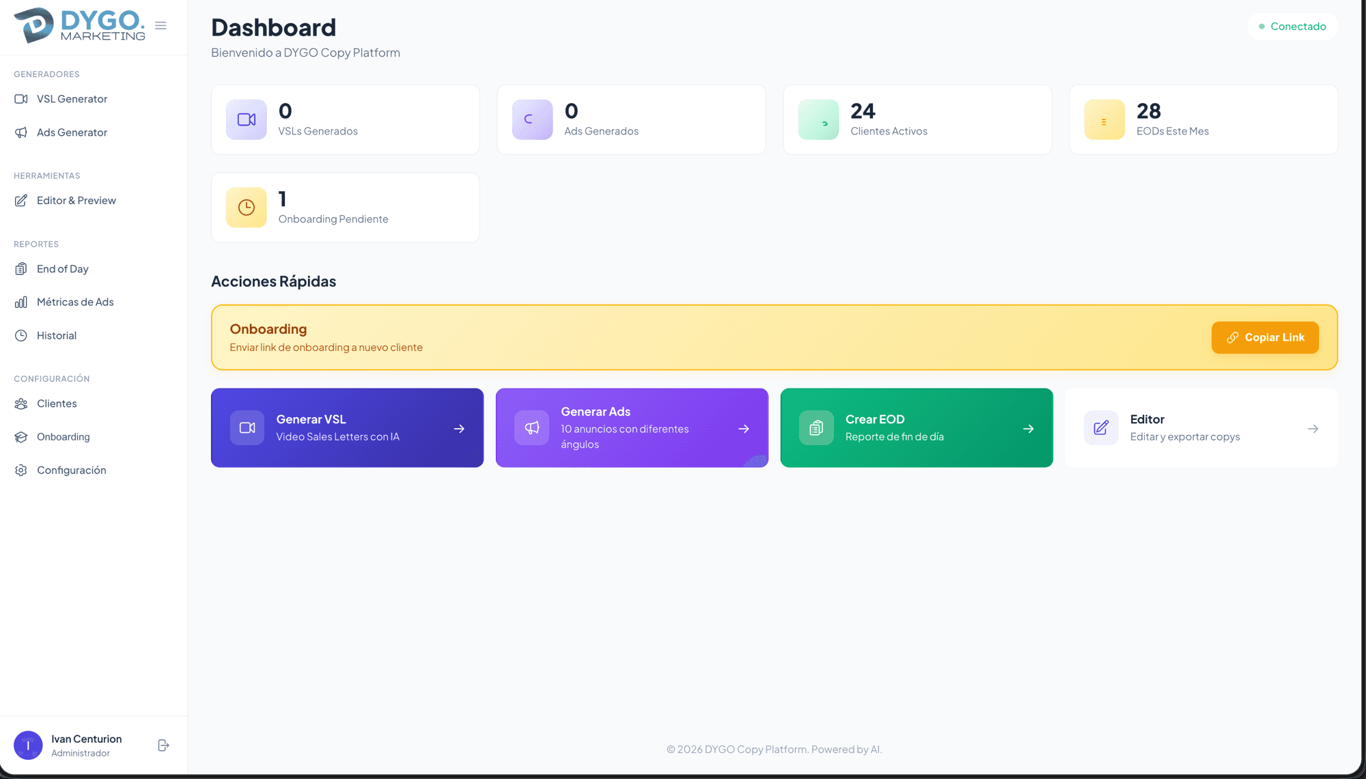Viewport: 1366px width, 779px height.
Task: Click the user avatar with letter I
Action: pyautogui.click(x=28, y=746)
